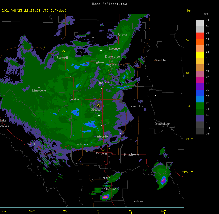
Task: Click the Drumheller city label
Action: pos(162,124)
